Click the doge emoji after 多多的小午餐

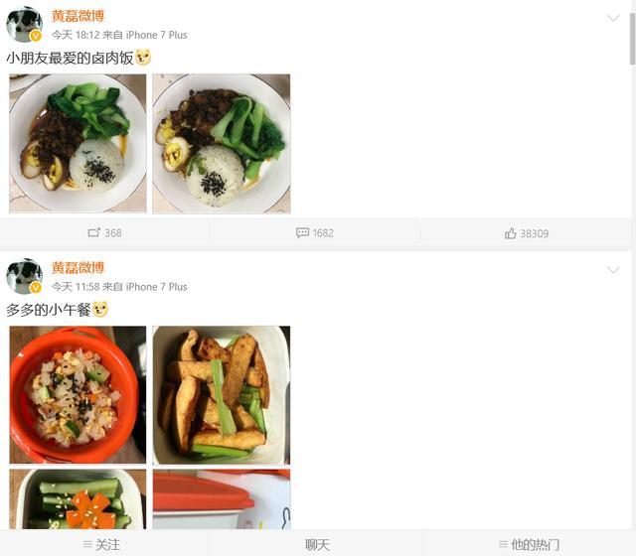(100, 309)
